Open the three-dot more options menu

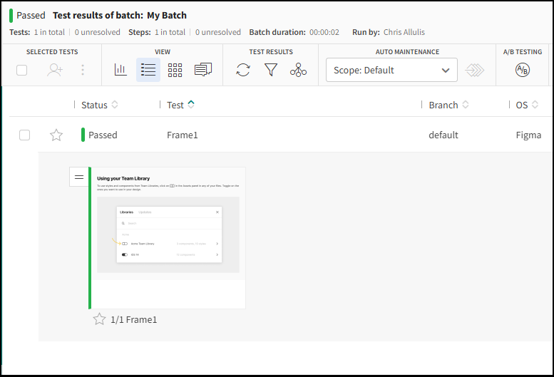(x=83, y=70)
